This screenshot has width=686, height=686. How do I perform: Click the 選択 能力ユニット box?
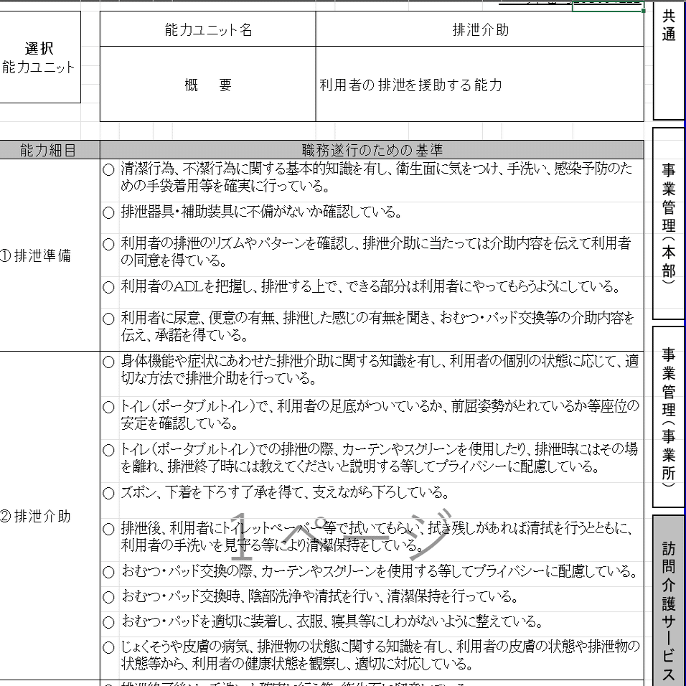coord(39,57)
